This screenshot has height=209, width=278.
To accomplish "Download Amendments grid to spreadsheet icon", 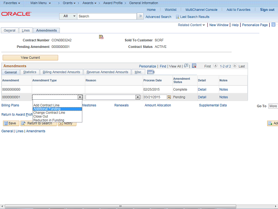I will coord(194,66).
